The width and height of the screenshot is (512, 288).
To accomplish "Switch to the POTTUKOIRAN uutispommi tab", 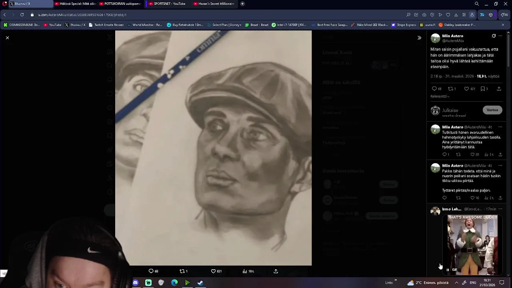I will 120,4.
